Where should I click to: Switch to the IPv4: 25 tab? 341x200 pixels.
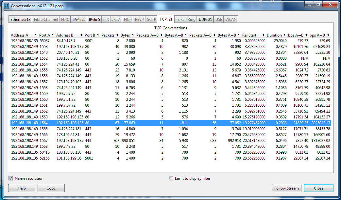click(79, 20)
